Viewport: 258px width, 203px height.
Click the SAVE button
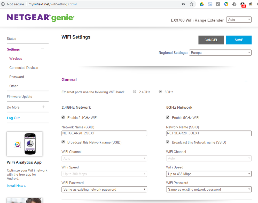coord(239,40)
